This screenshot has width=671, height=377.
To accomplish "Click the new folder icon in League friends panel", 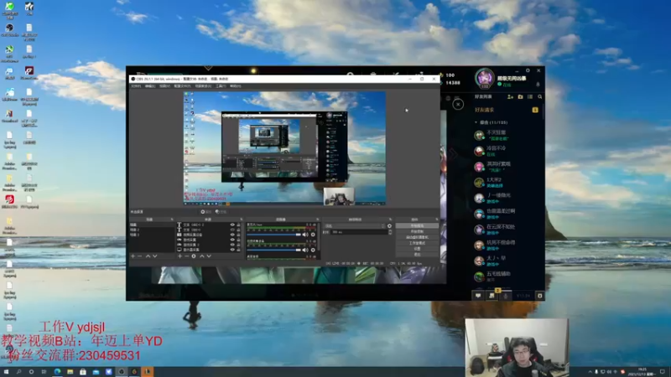I will (520, 97).
